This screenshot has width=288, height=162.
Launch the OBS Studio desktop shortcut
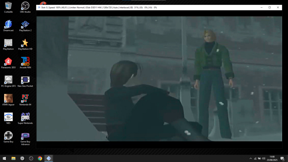pos(25,7)
